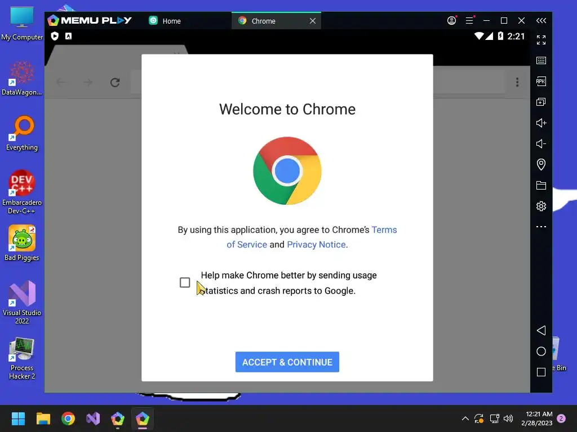The image size is (577, 432).
Task: Click the 'A' keyboard icon in status bar
Action: click(x=68, y=36)
